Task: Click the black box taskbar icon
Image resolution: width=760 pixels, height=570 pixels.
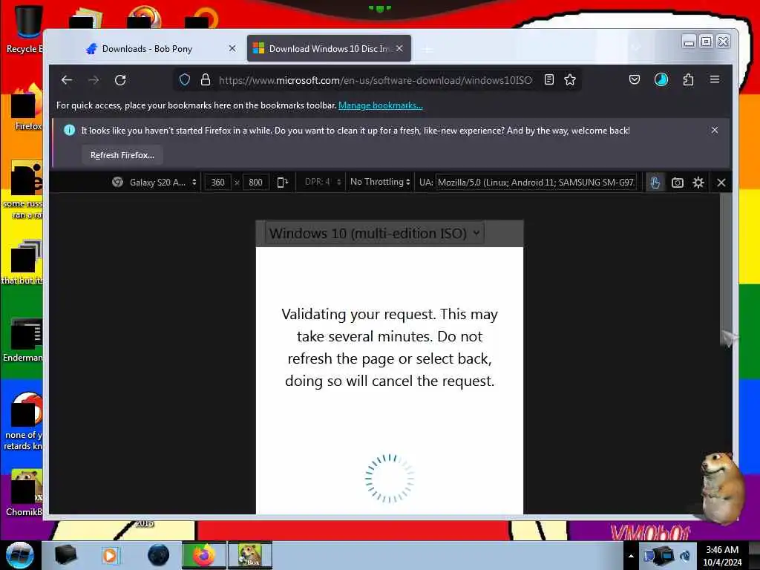Action: point(65,555)
